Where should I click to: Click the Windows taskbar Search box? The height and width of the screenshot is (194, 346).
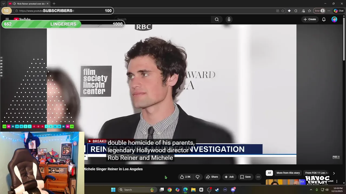pos(137,190)
